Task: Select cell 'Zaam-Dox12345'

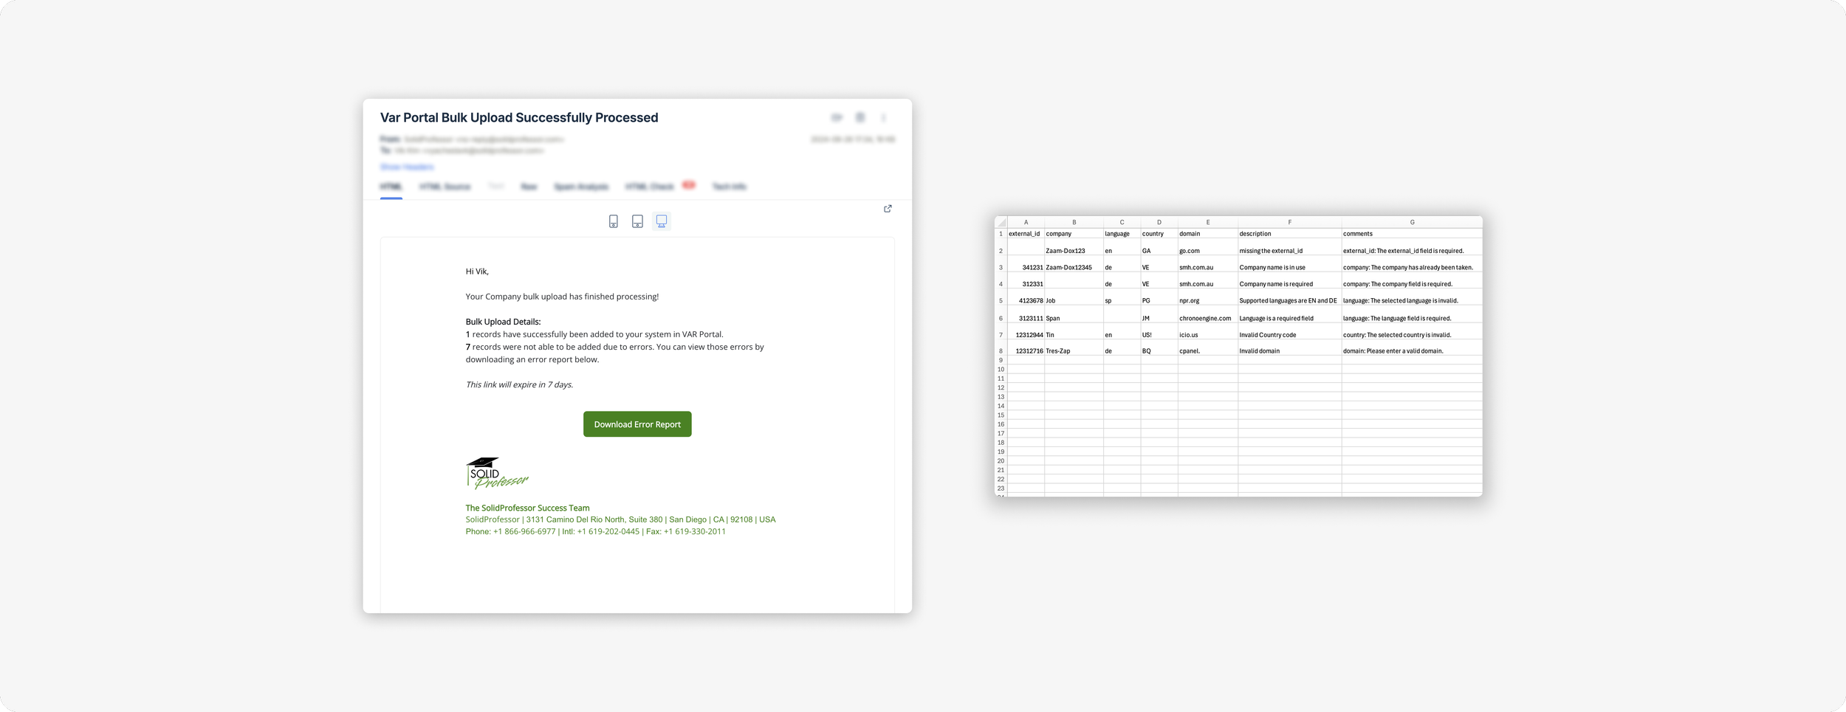Action: (1074, 265)
